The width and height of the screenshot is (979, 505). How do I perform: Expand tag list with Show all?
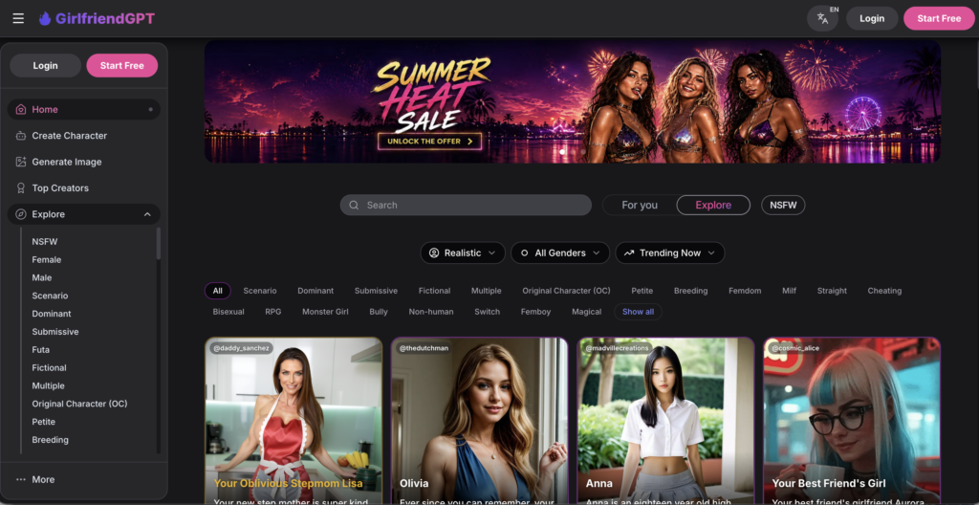(x=638, y=311)
